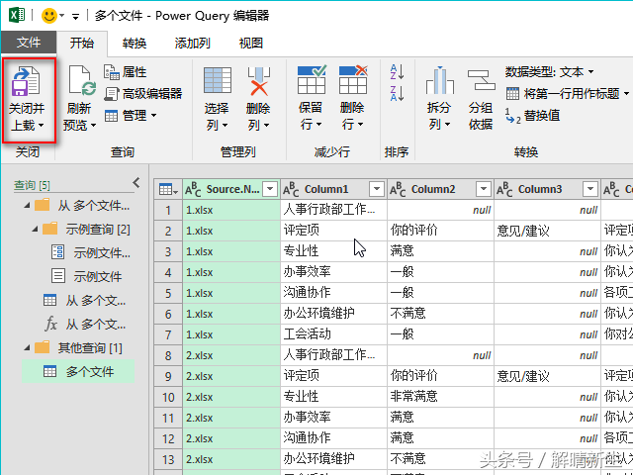Click the 2.xlsx cell in row 11
The width and height of the screenshot is (633, 475).
pyautogui.click(x=231, y=418)
